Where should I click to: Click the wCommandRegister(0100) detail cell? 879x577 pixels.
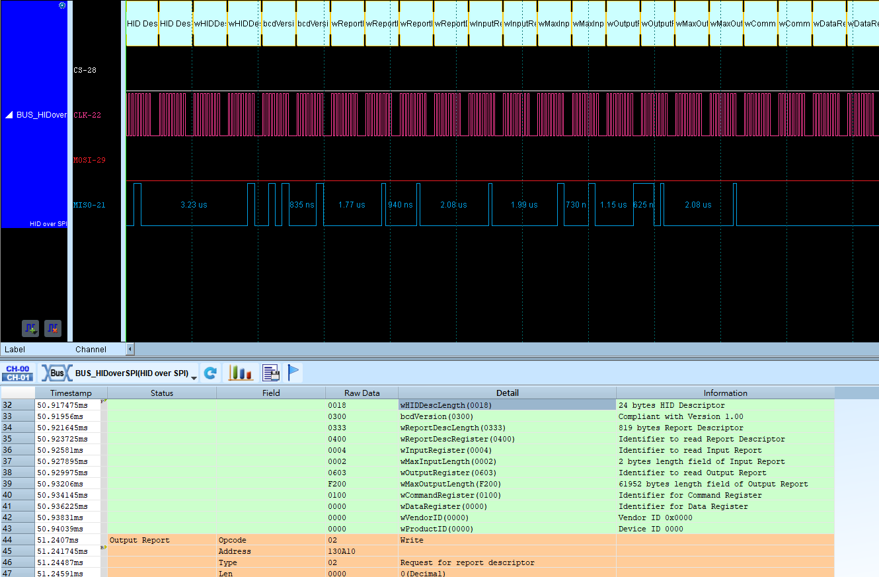tap(508, 495)
